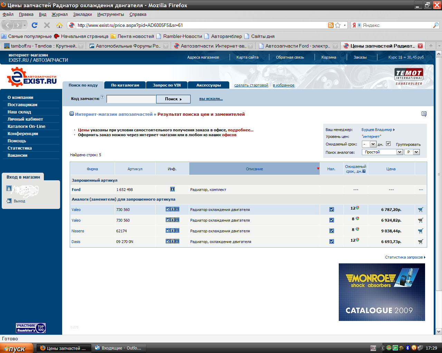Open the Закладки menu
The image size is (442, 353).
[x=82, y=14]
